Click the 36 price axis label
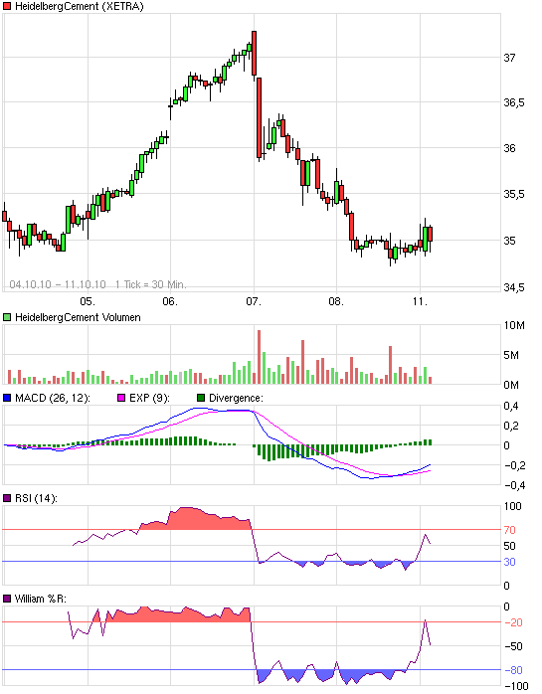 tap(509, 148)
